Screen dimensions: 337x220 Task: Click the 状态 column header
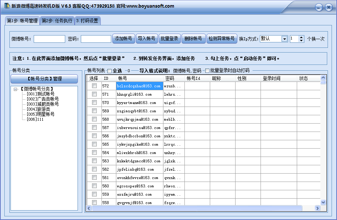tap(309, 79)
